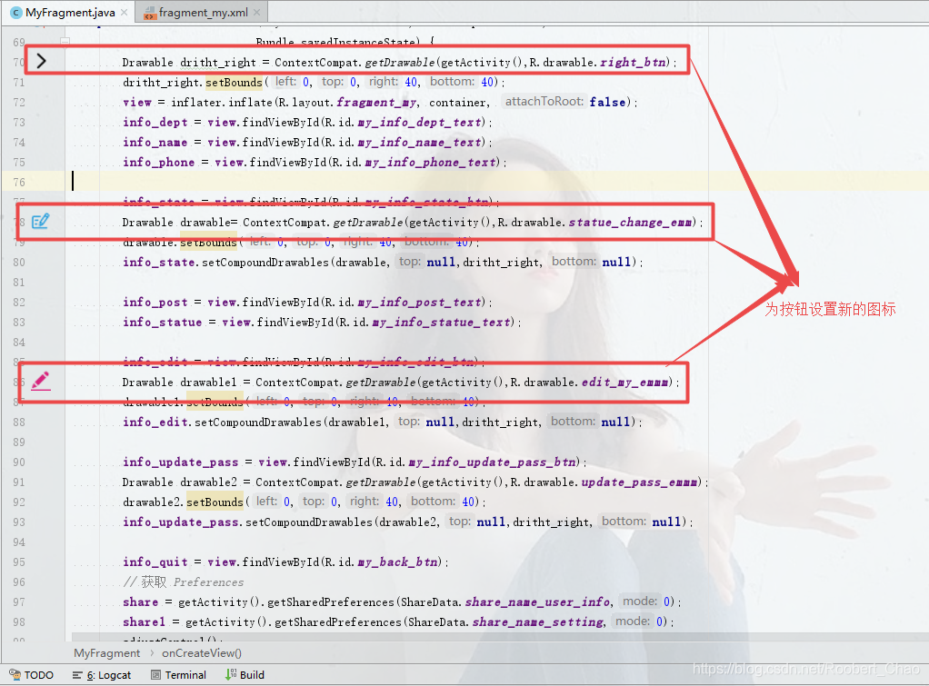
Task: Click line number 80 in the gutter
Action: click(x=19, y=262)
